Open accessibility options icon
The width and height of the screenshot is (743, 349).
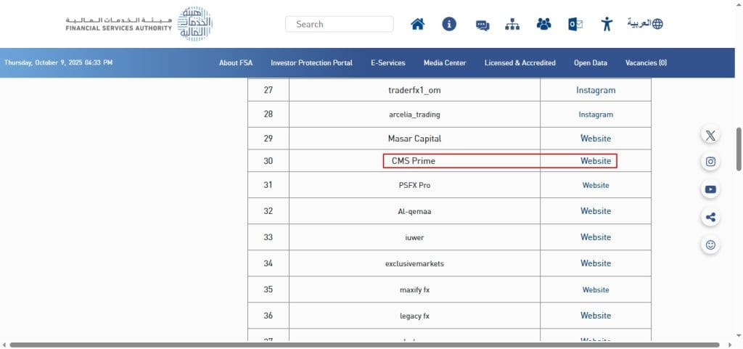pos(607,24)
